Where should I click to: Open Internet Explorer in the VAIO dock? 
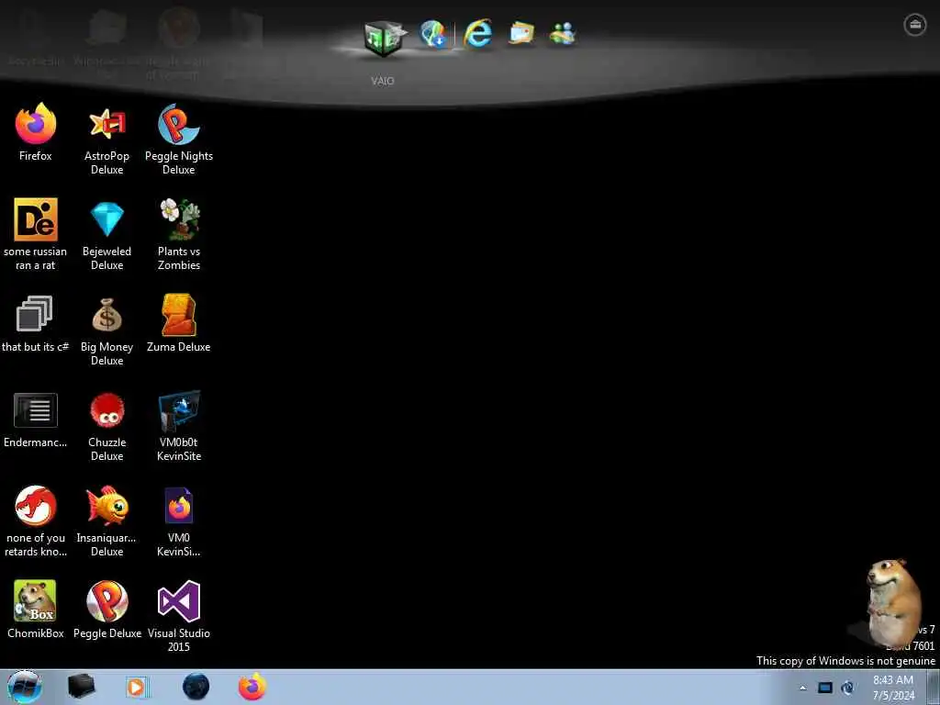pos(477,34)
